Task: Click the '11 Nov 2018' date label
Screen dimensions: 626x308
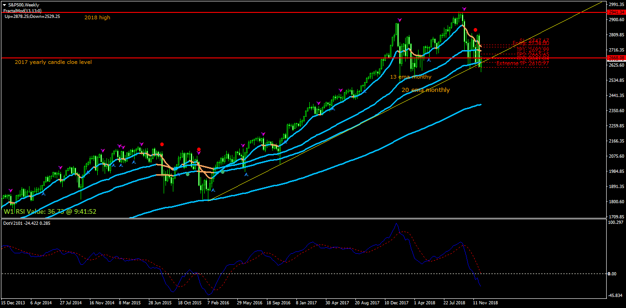Action: (x=486, y=303)
